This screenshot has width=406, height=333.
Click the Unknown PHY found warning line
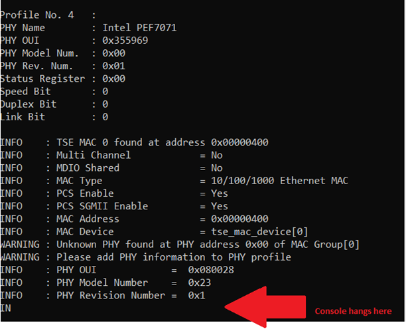180,244
